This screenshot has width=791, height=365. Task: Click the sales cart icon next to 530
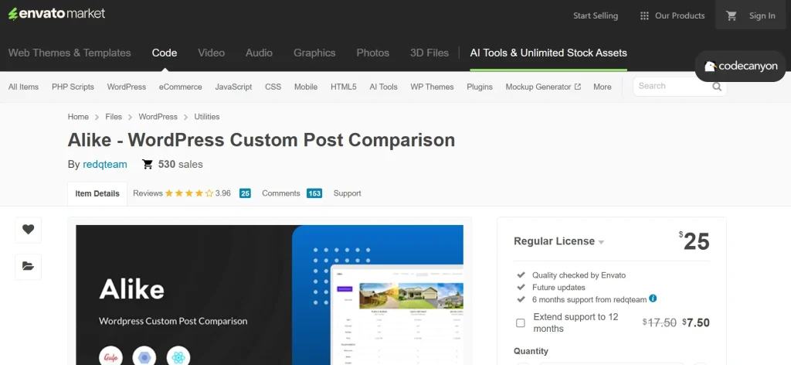(x=148, y=164)
